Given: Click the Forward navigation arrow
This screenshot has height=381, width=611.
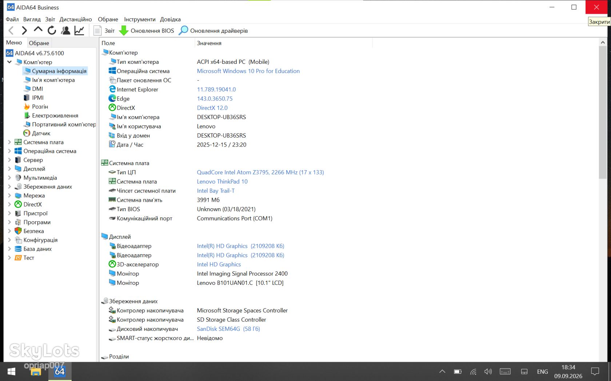Looking at the screenshot, I should tap(24, 30).
